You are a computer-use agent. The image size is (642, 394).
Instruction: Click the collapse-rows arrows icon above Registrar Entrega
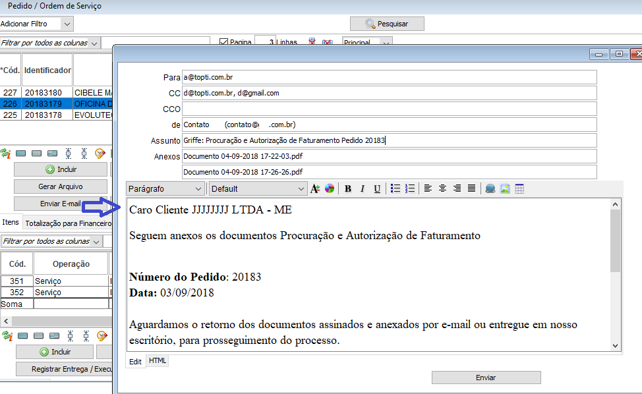pos(86,336)
